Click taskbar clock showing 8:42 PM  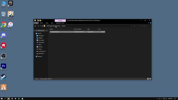(170, 99)
